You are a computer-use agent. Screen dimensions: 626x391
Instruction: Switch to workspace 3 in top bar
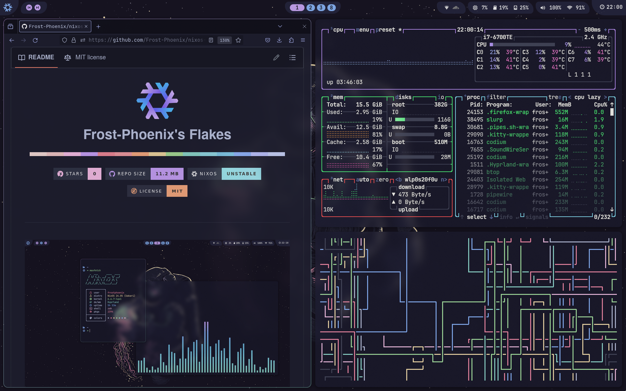click(x=321, y=7)
